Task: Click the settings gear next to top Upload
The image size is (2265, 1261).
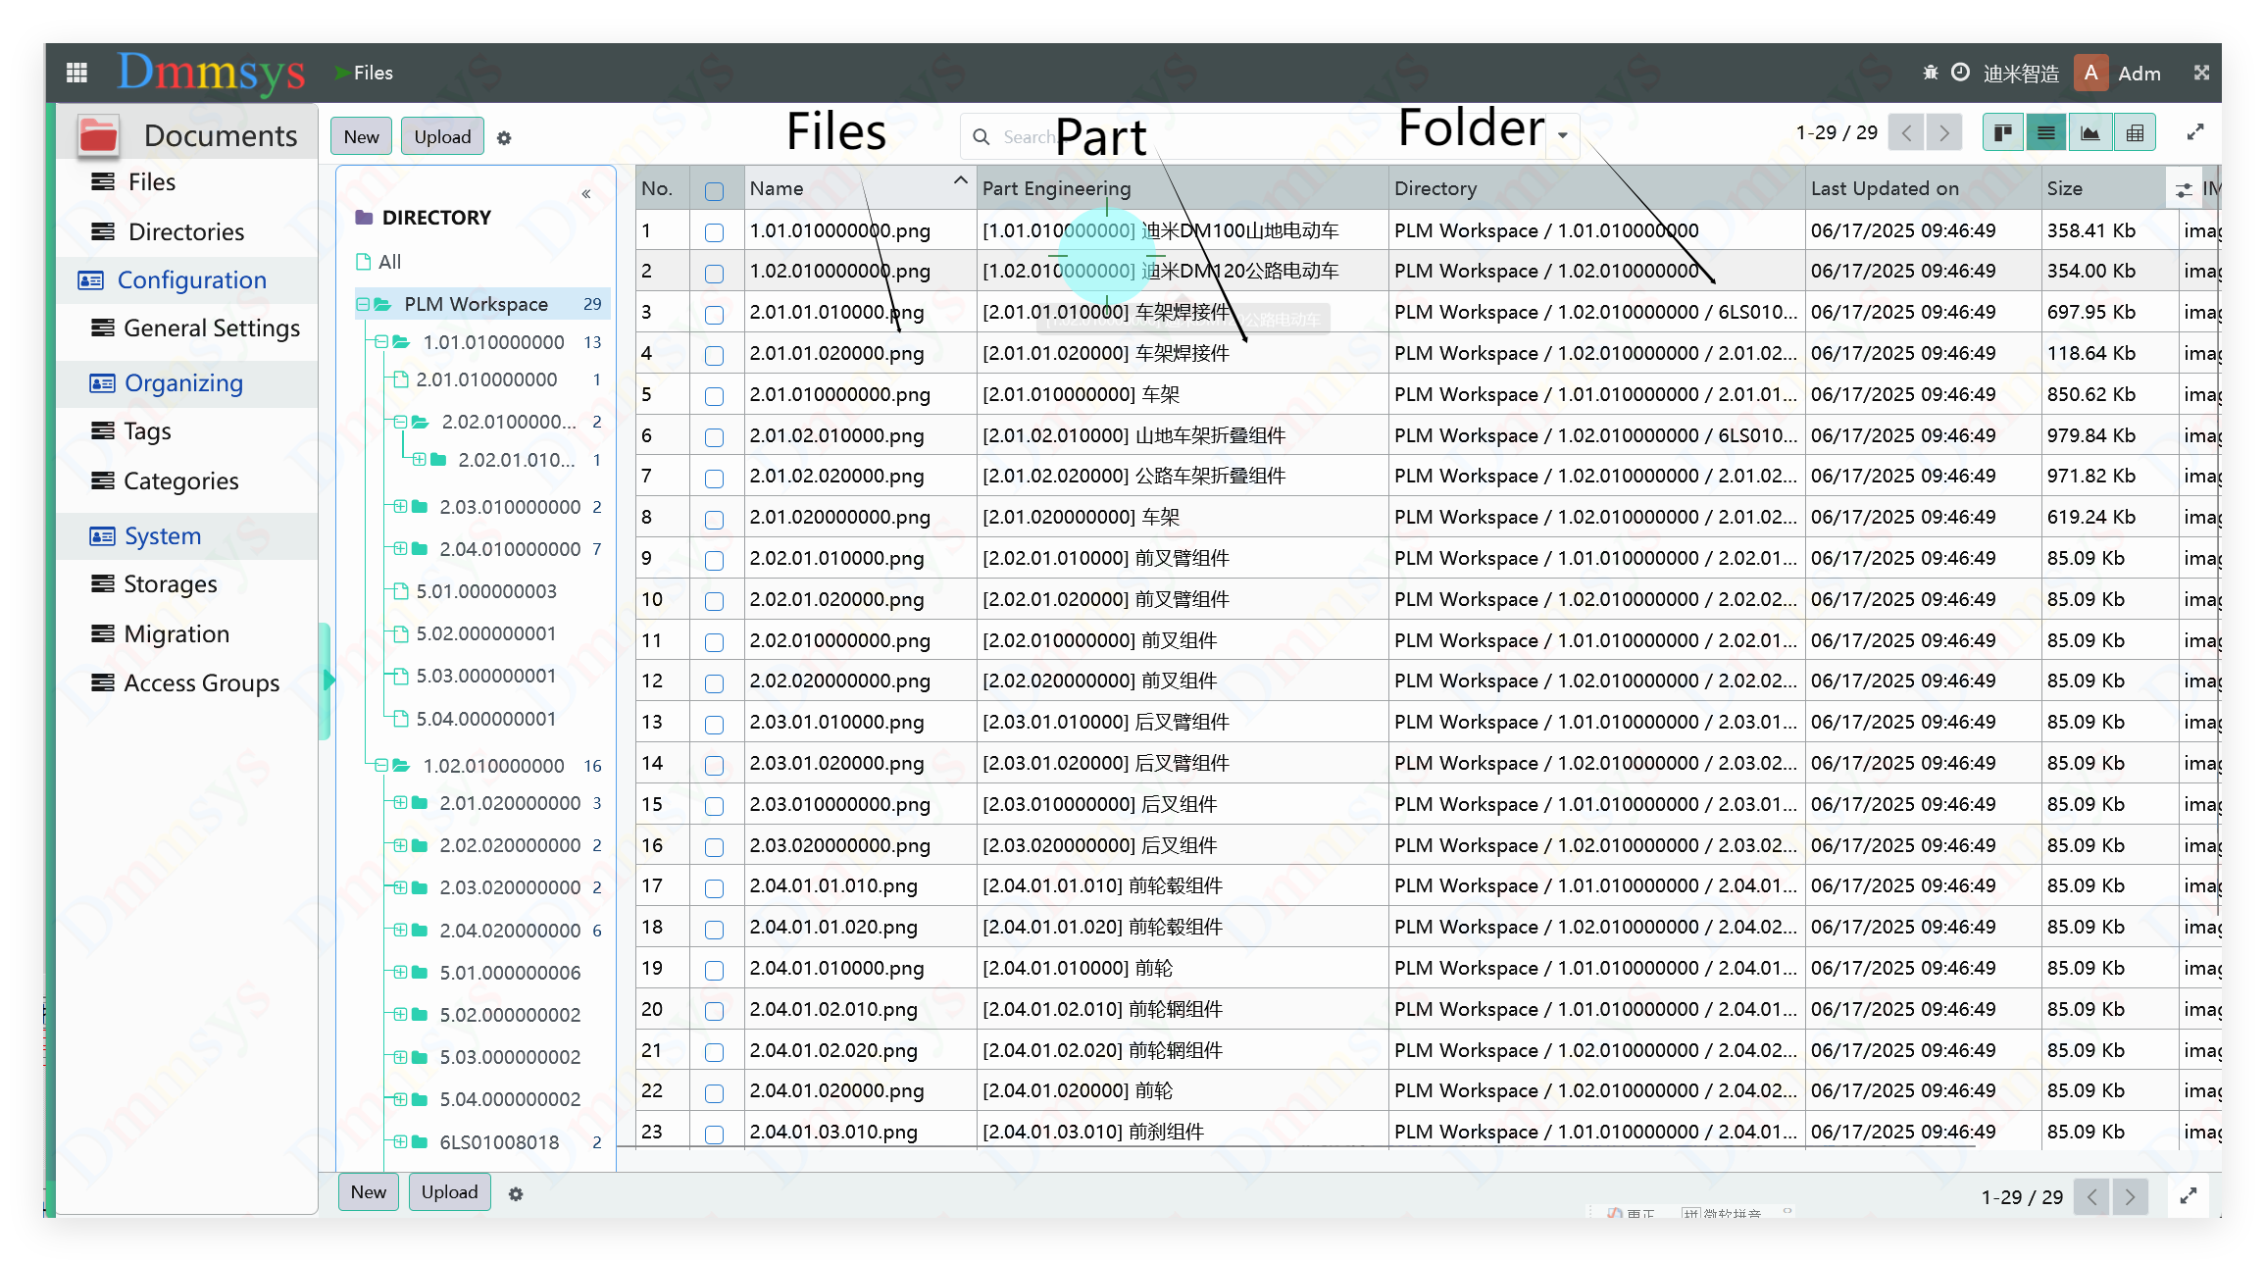Action: 504,138
